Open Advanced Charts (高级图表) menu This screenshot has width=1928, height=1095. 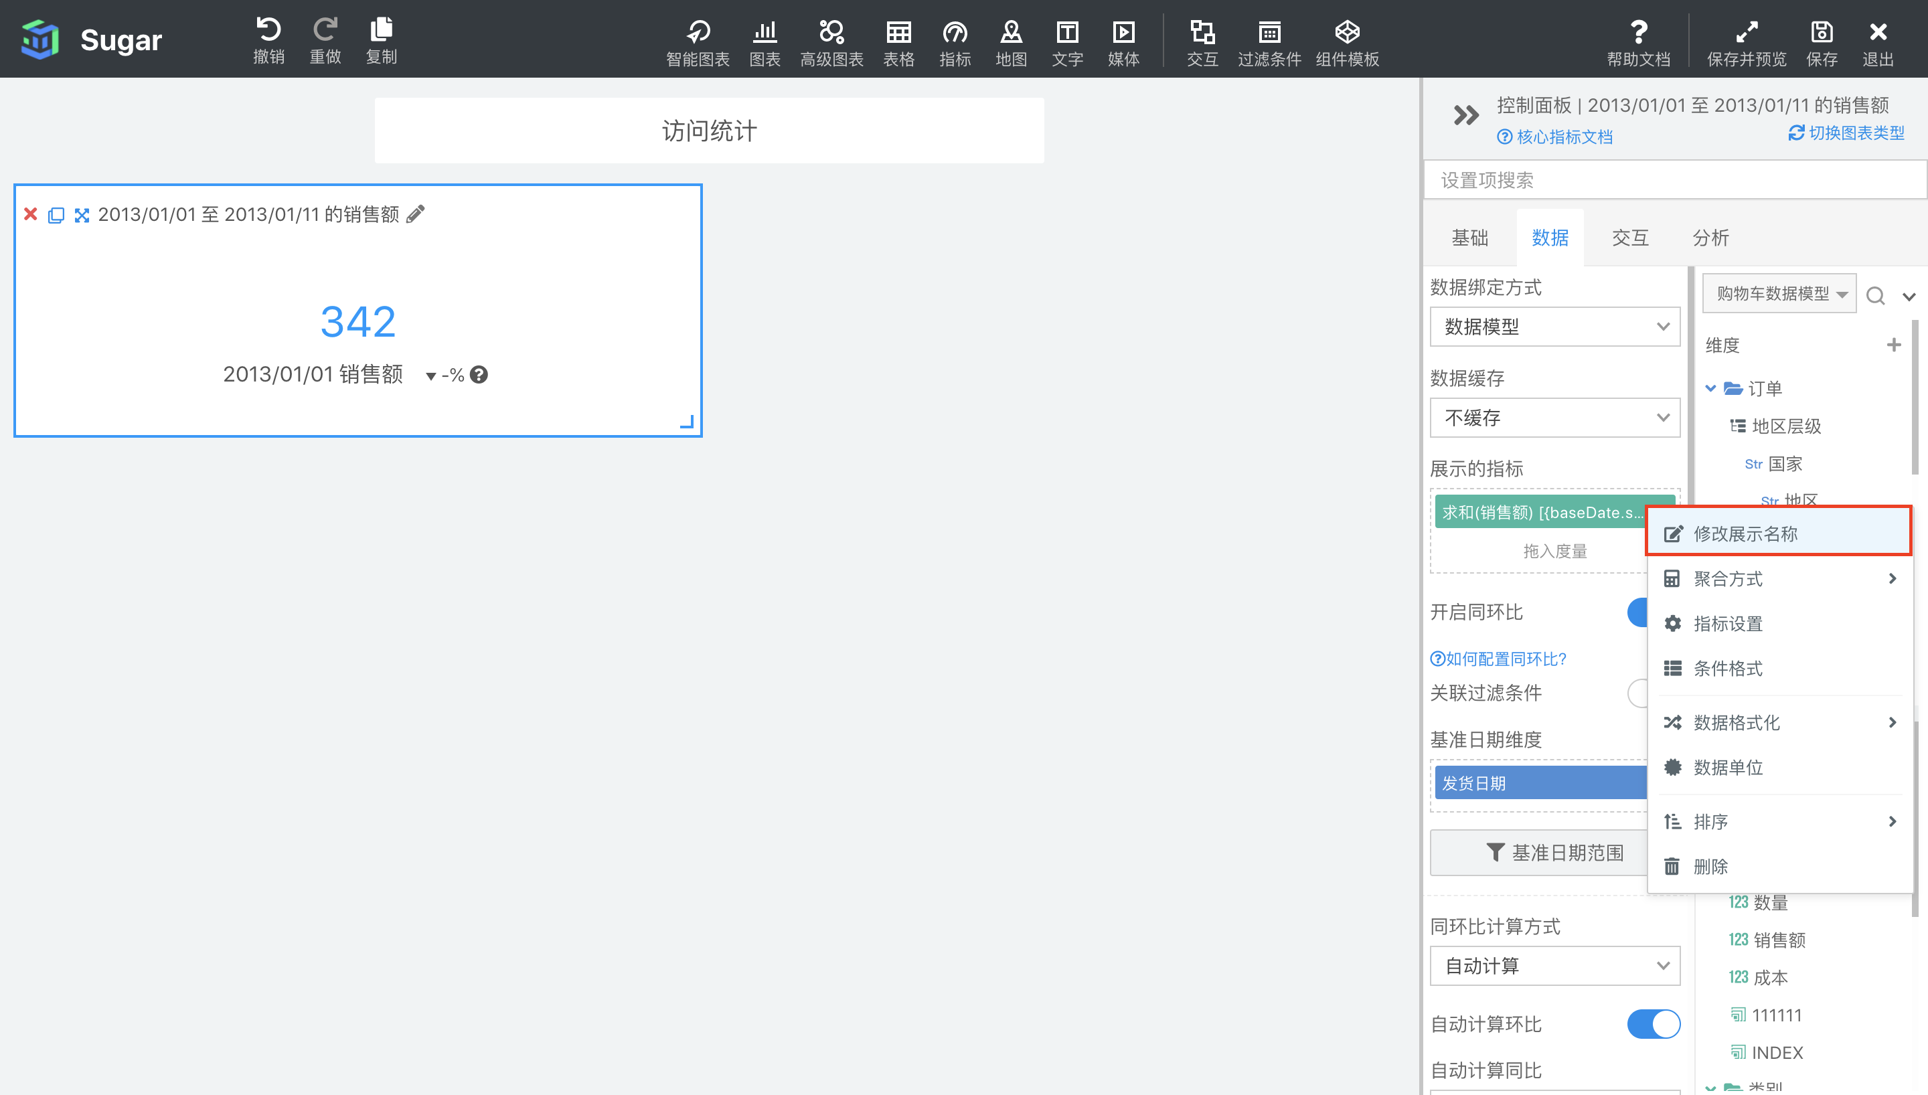pos(831,44)
